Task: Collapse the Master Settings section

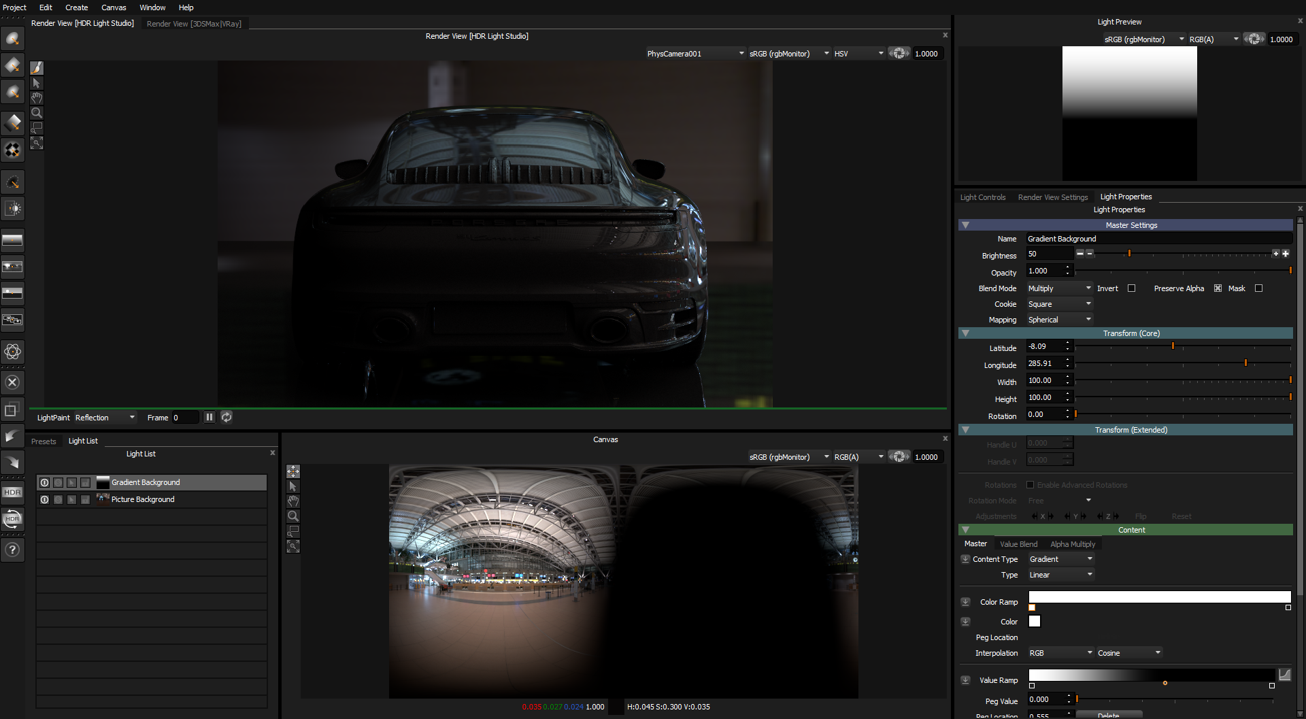Action: [965, 225]
